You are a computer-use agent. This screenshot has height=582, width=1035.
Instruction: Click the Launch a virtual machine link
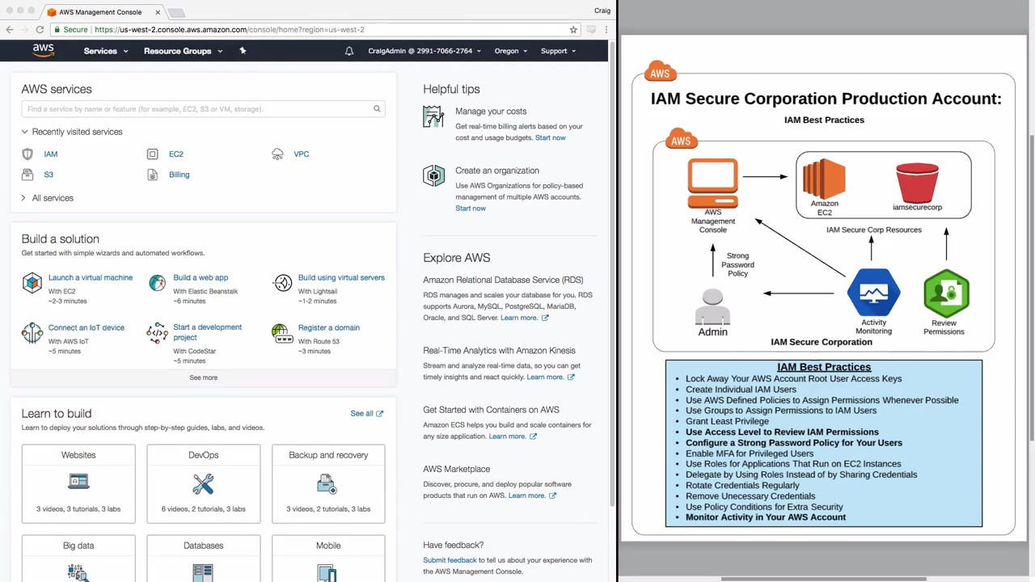[91, 278]
